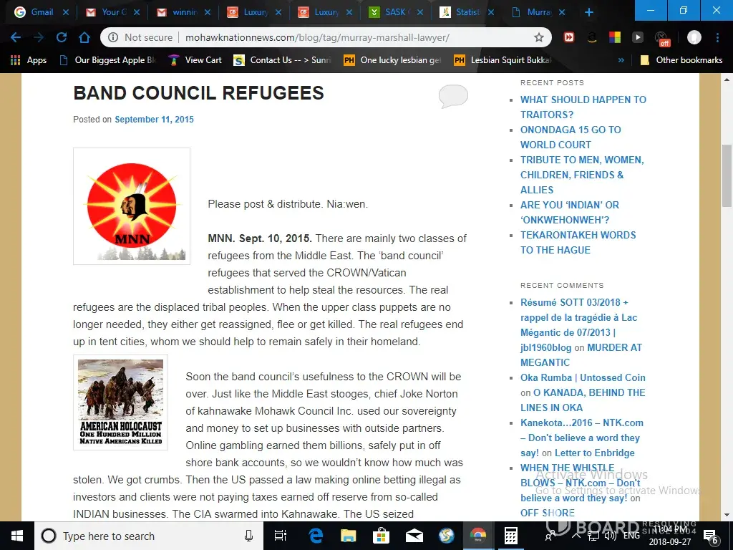Click the browser forward arrow
The height and width of the screenshot is (550, 733).
(x=39, y=37)
